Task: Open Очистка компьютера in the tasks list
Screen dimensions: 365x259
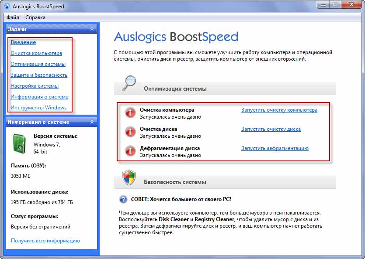Action: coord(36,53)
